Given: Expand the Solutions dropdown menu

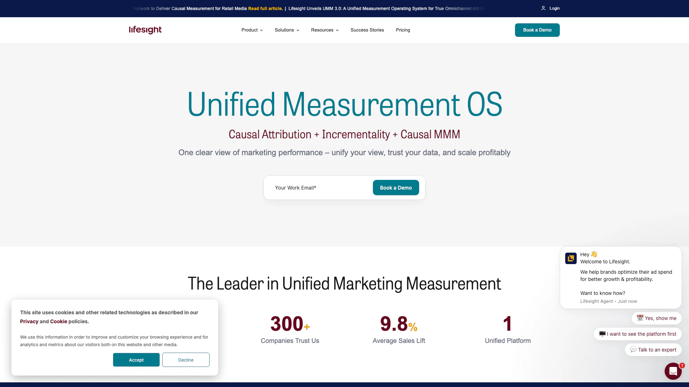Looking at the screenshot, I should click(287, 30).
